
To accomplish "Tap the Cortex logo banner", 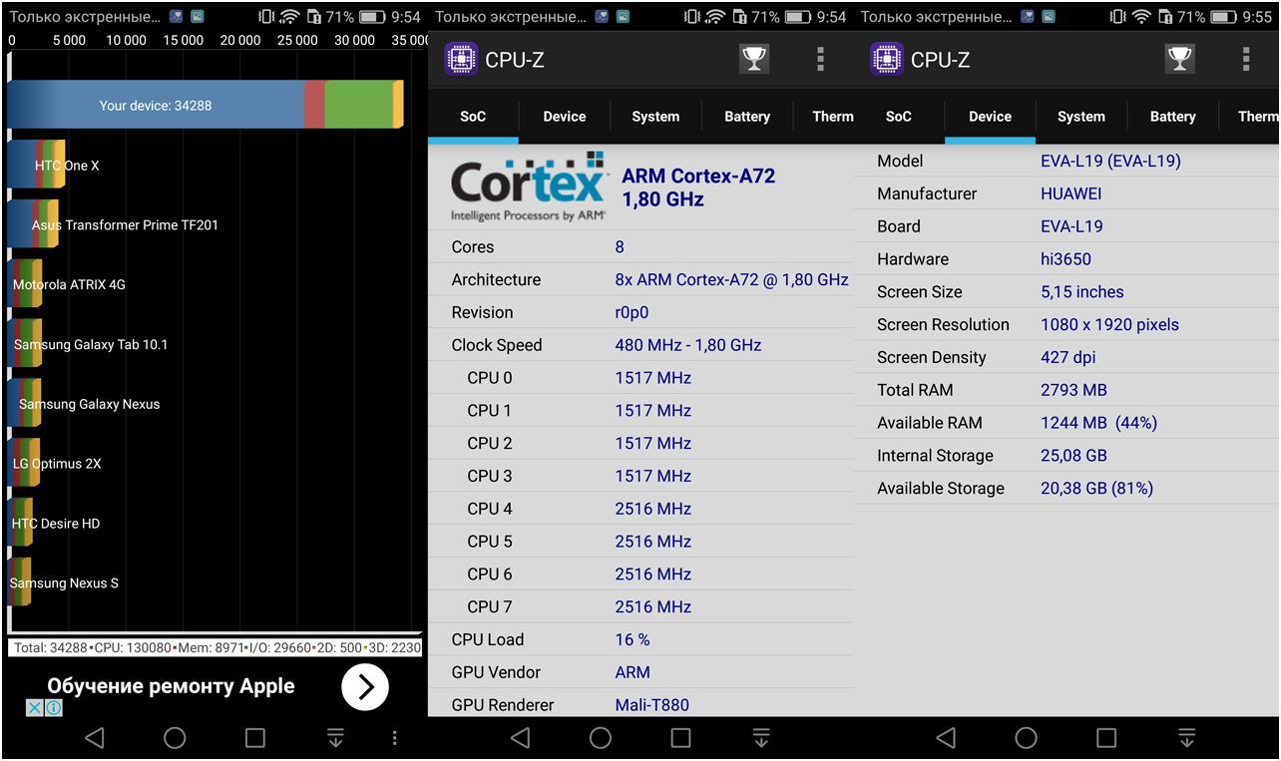I will [528, 187].
